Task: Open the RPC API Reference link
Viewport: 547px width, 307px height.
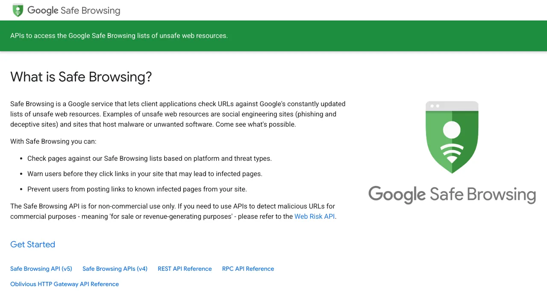Action: (x=248, y=269)
